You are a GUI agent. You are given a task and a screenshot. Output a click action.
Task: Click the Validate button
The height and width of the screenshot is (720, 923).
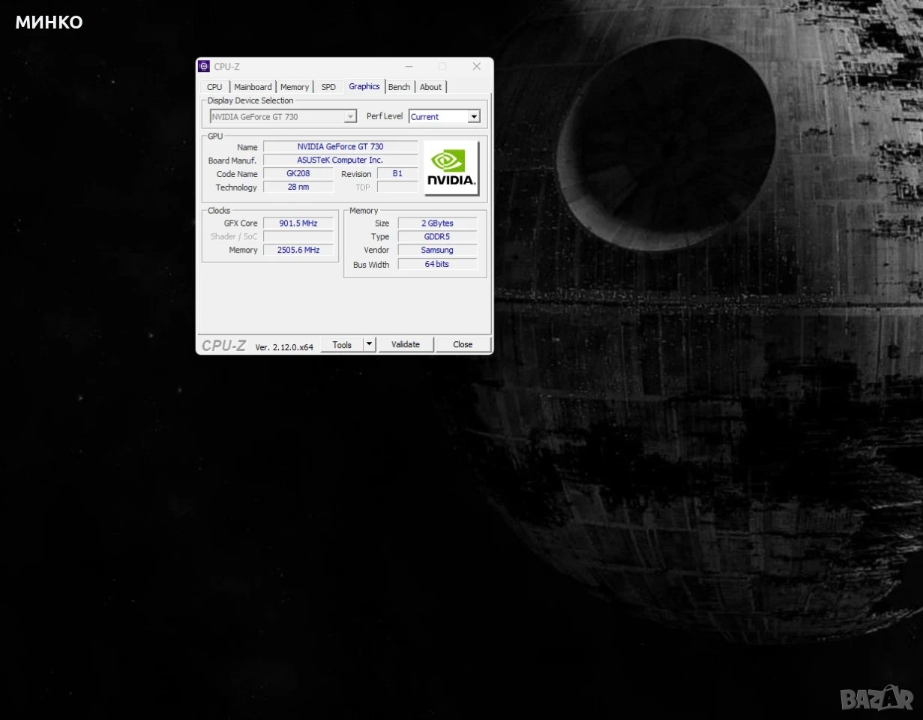tap(406, 345)
